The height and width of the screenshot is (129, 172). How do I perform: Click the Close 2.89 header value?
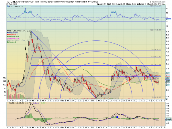(131, 4)
